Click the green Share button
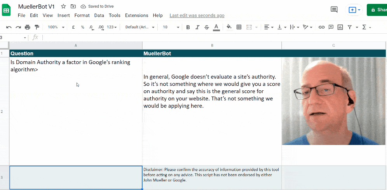387x190 pixels. [x=377, y=10]
